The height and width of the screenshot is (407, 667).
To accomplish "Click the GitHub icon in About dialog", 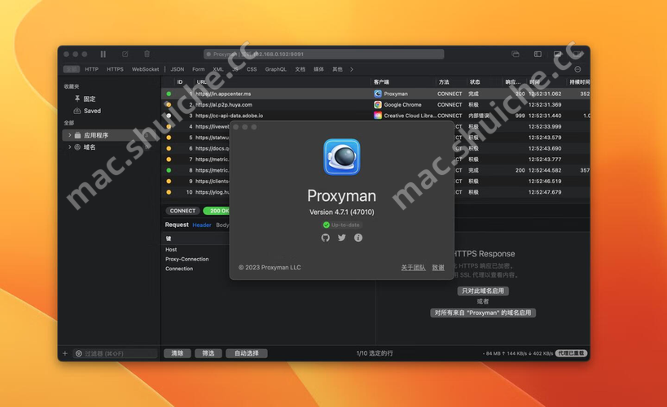I will pyautogui.click(x=326, y=238).
